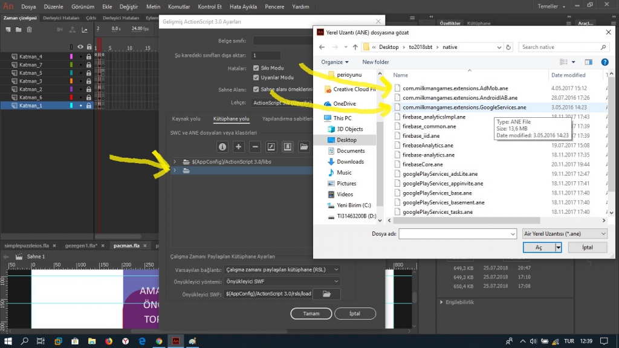Click the browse to SWC file icon
This screenshot has width=619, height=348.
click(271, 147)
